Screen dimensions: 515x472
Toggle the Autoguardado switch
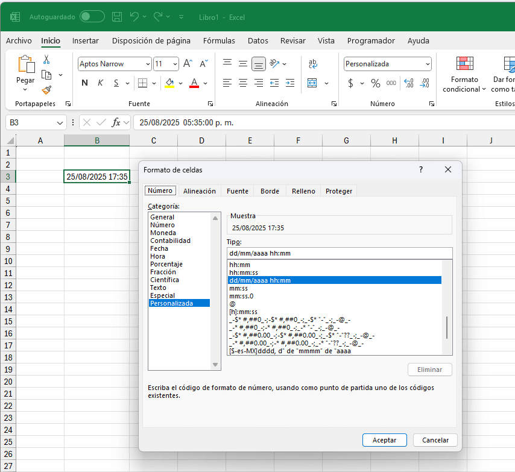pyautogui.click(x=92, y=17)
